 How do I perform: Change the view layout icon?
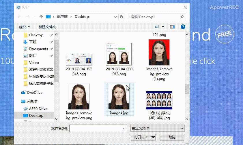point(157,27)
